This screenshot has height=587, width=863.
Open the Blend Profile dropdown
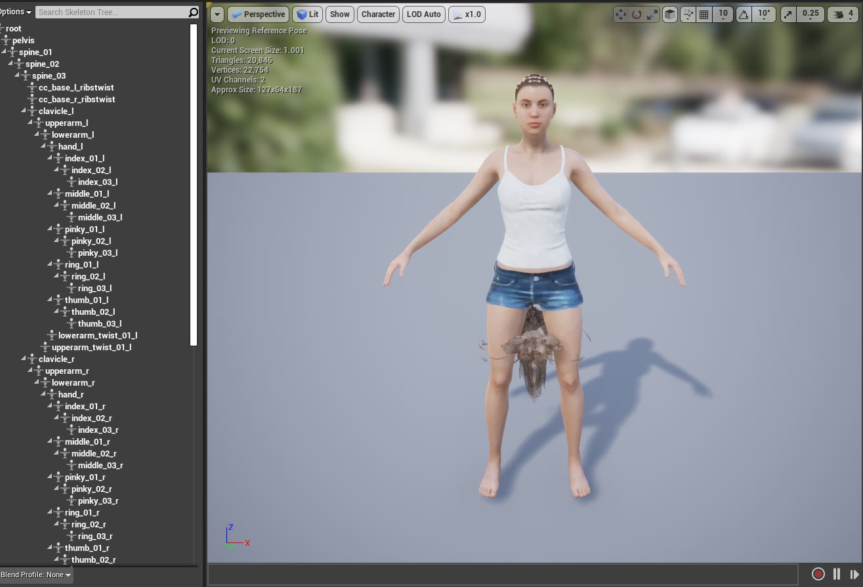click(x=36, y=575)
